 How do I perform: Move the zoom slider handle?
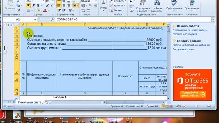click(197, 106)
